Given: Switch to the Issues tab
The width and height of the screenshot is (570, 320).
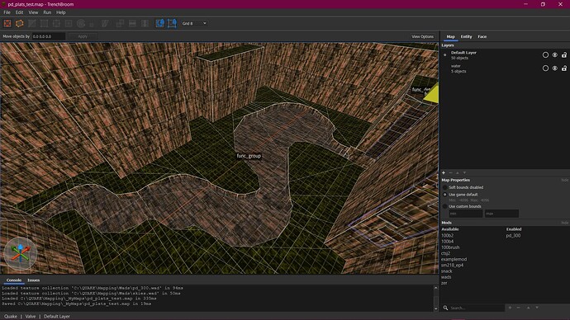Looking at the screenshot, I should pyautogui.click(x=33, y=280).
